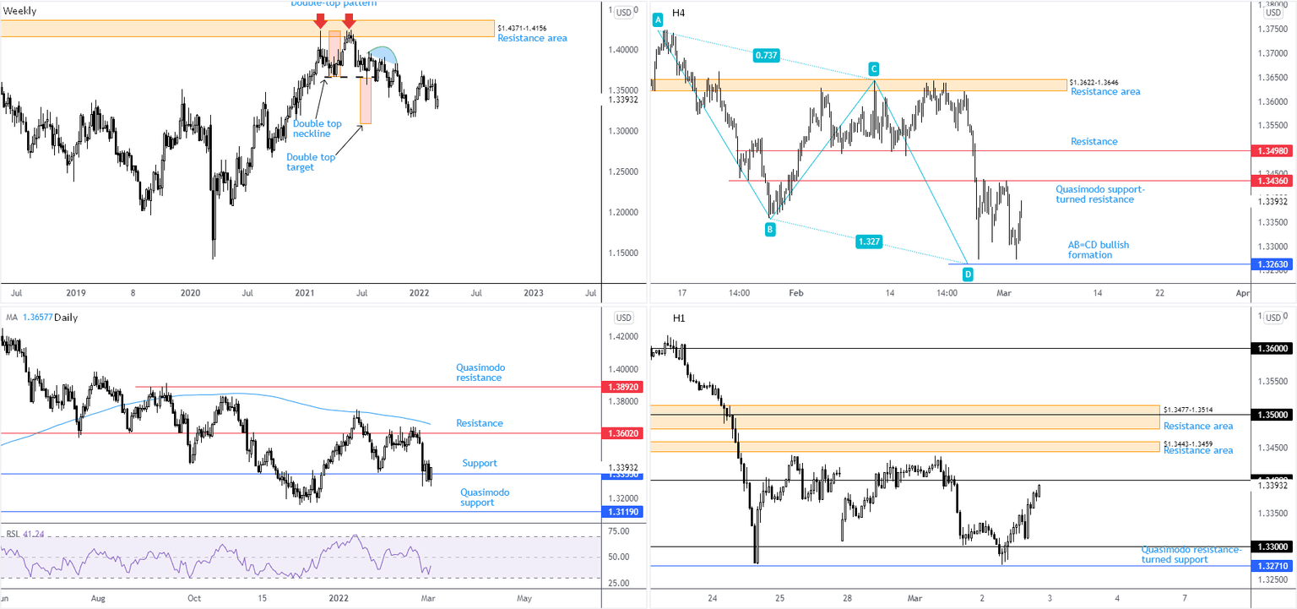Image resolution: width=1297 pixels, height=609 pixels.
Task: Click the Daily chart title label
Action: pos(67,318)
